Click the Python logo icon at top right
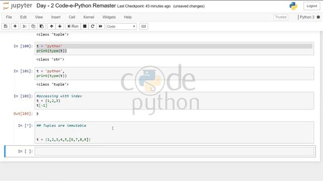323x181 pixels. (293, 6)
